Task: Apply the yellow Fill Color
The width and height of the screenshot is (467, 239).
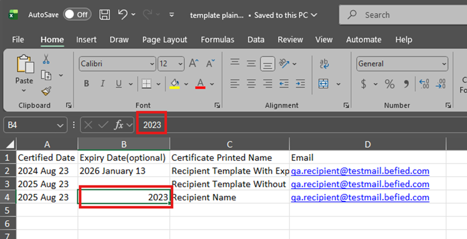Action: [175, 84]
